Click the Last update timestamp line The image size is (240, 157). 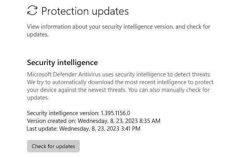point(83,128)
